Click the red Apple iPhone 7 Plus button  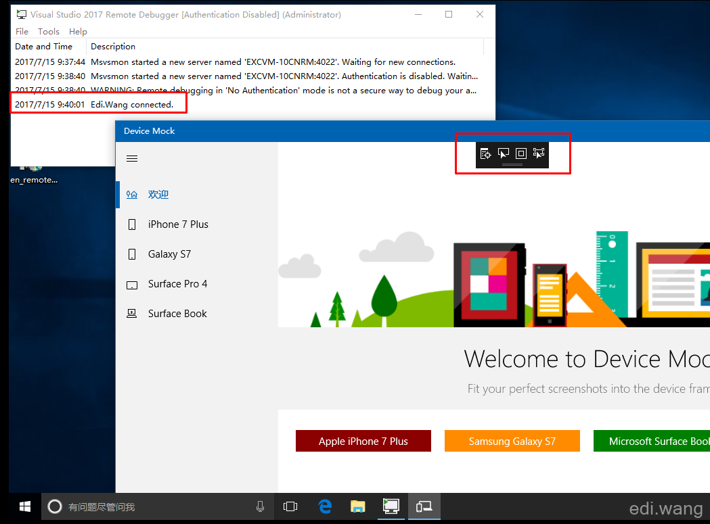(363, 442)
